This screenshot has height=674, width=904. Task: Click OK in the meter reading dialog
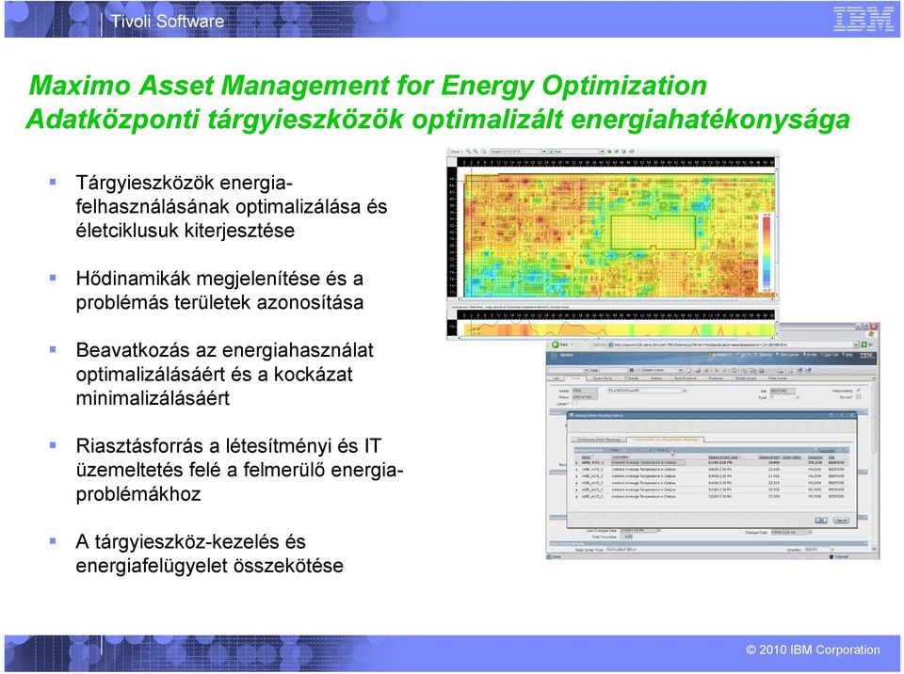pyautogui.click(x=821, y=520)
